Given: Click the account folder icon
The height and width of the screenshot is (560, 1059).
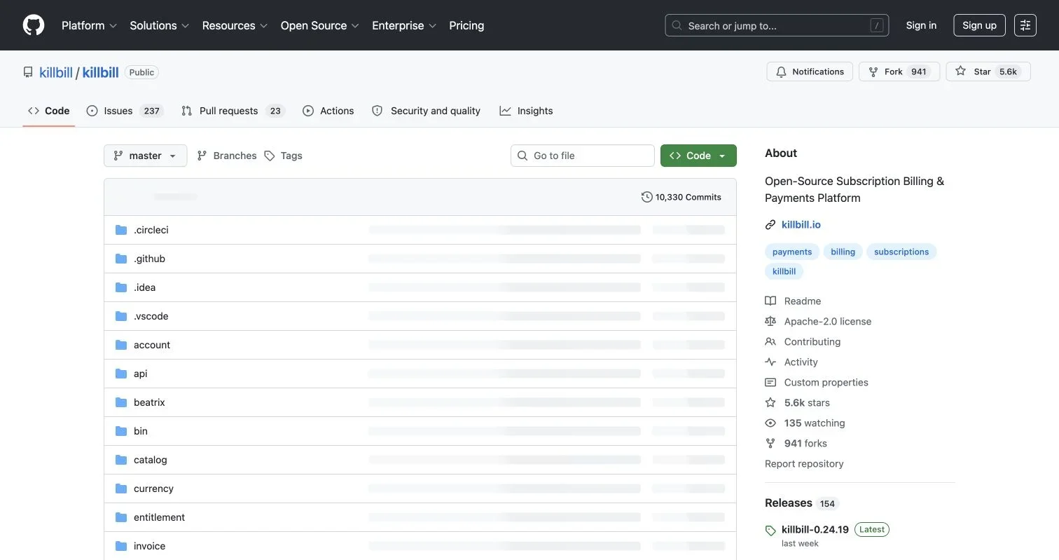Looking at the screenshot, I should 121,345.
